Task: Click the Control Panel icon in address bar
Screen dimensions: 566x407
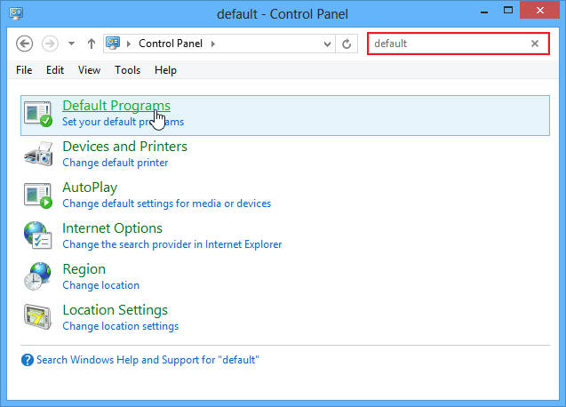Action: pyautogui.click(x=113, y=43)
